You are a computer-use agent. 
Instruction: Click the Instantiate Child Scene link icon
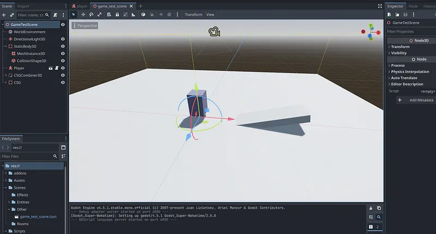click(x=12, y=15)
